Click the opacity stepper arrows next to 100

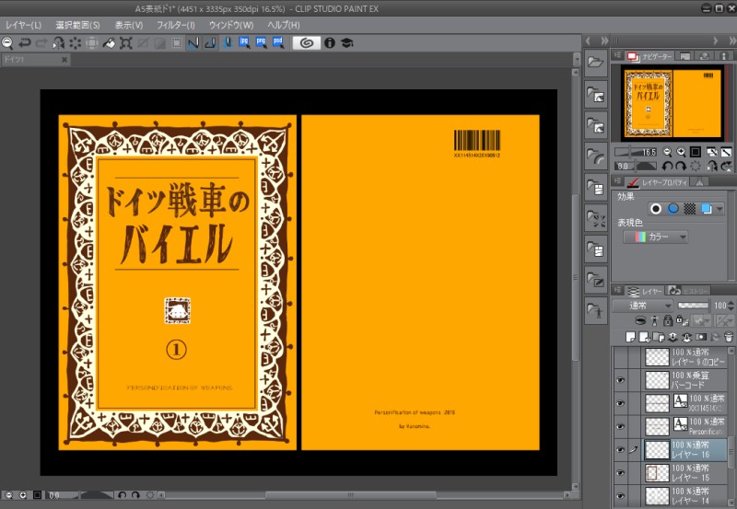[x=731, y=306]
